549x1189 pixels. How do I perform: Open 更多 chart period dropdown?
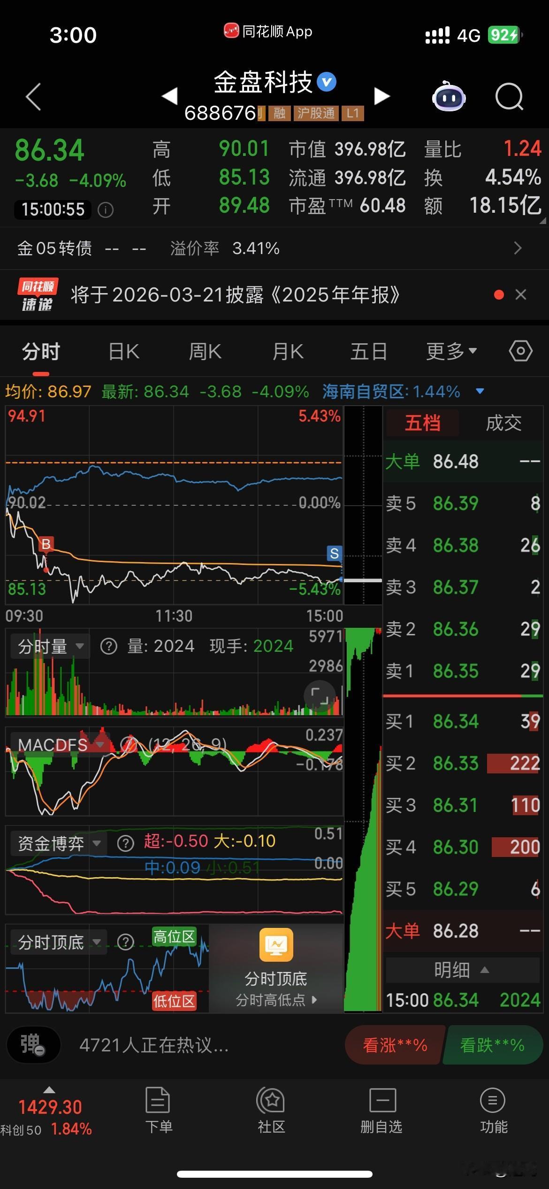[451, 351]
